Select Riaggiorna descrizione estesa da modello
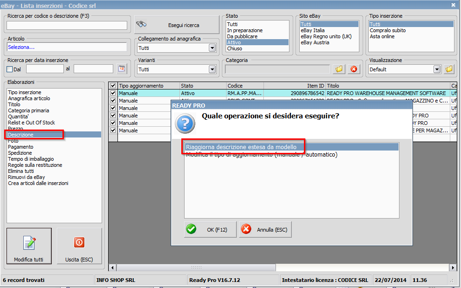 pos(291,147)
